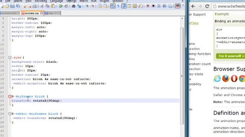245x137 pixels.
Task: Click the Redo toolbar icon
Action: [66, 6]
